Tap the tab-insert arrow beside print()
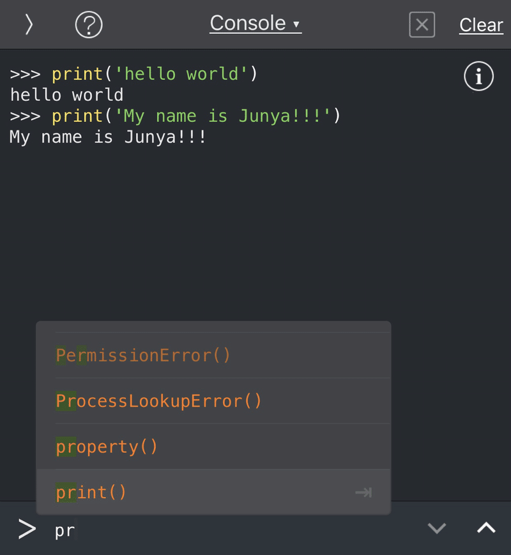 (x=363, y=492)
